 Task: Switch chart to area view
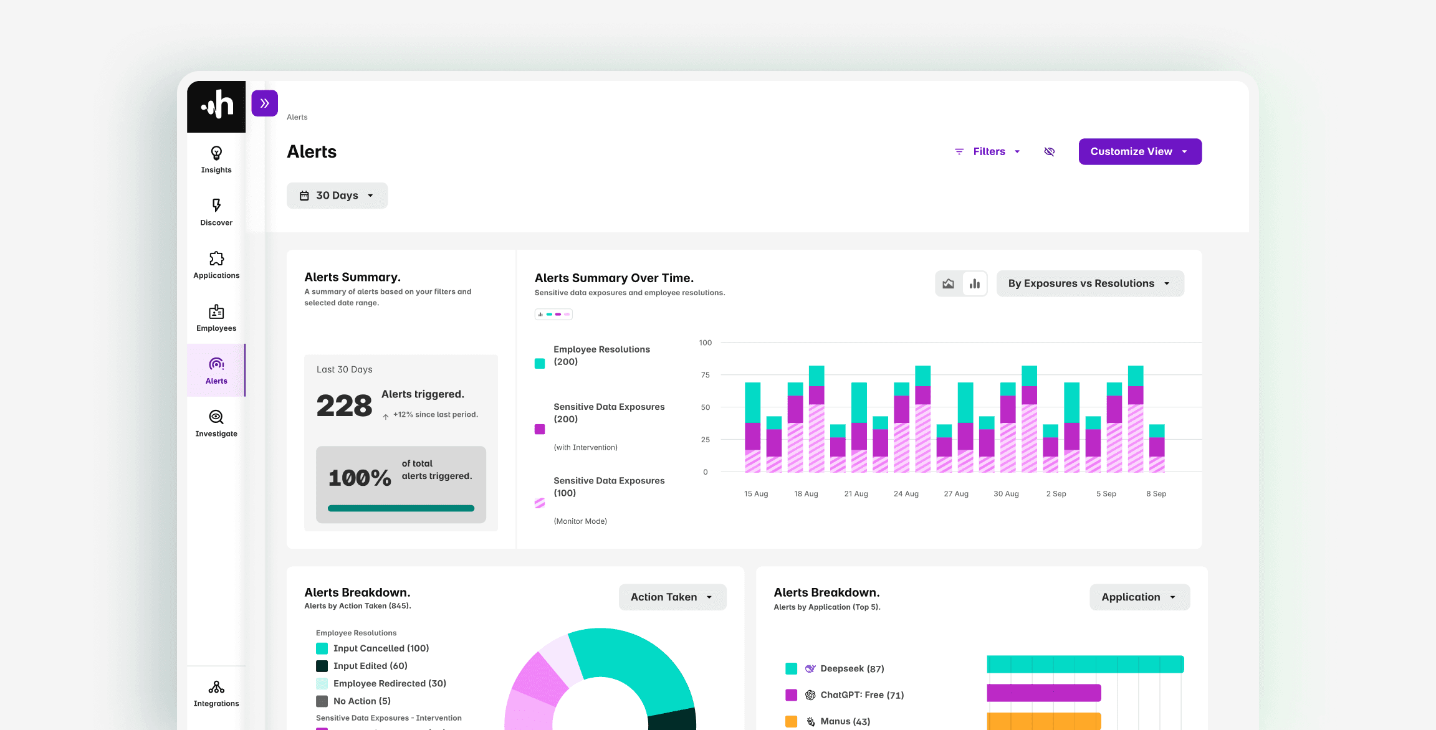coord(948,284)
